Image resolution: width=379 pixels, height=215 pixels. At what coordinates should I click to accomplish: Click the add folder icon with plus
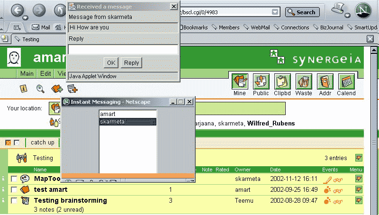click(57, 89)
